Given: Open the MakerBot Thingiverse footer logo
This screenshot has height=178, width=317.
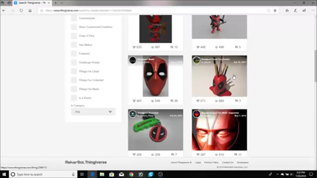Looking at the screenshot, I should point(86,162).
